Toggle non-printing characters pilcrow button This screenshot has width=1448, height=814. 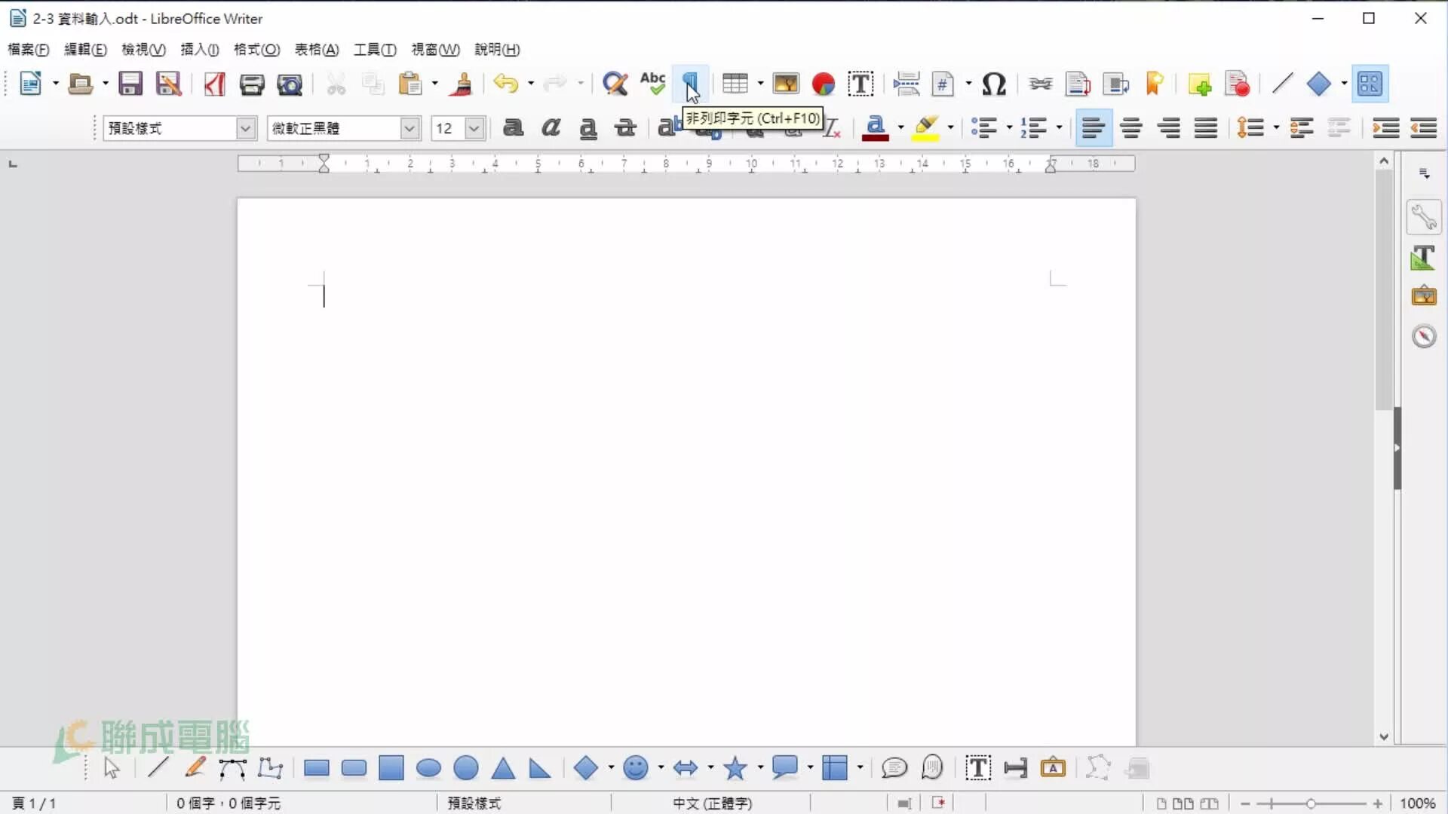click(690, 84)
